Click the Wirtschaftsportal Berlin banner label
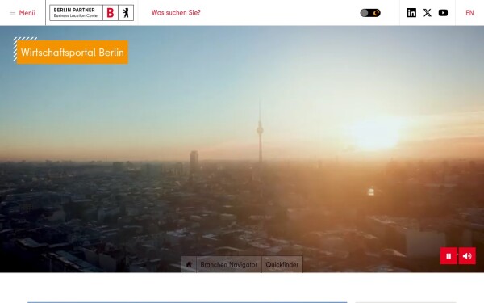Screen dimensions: 484x303 click(x=73, y=53)
